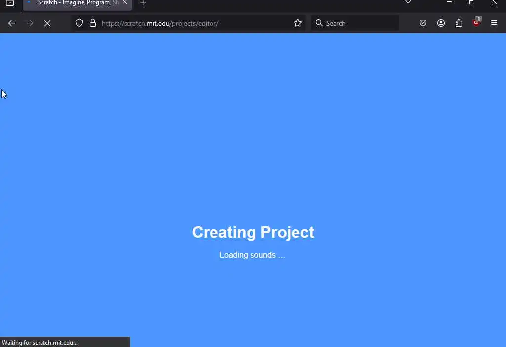Open the uBlock Origin extension icon
This screenshot has height=347, width=506.
[x=477, y=22]
